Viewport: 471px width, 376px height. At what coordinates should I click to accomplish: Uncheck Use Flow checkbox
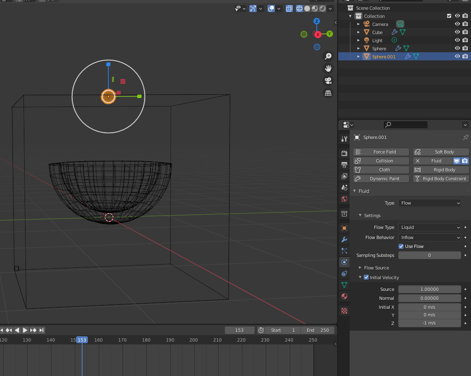(401, 246)
